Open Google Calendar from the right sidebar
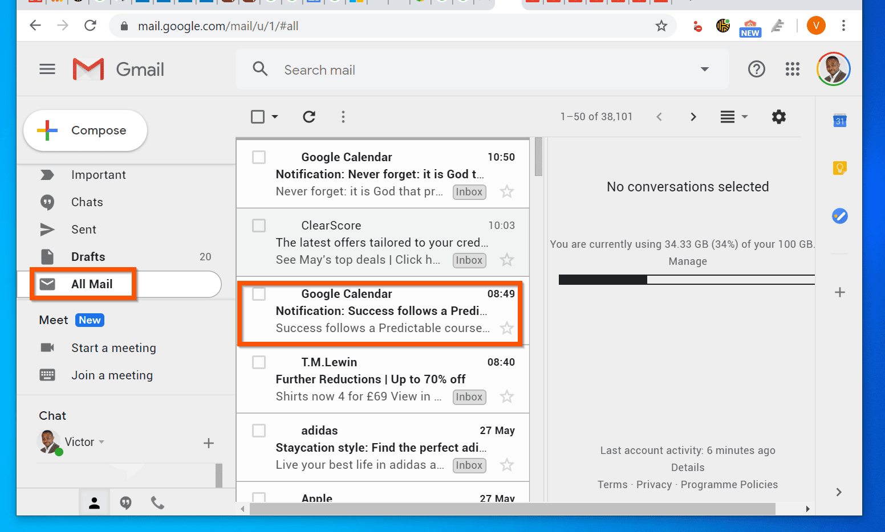This screenshot has width=885, height=532. click(x=839, y=121)
